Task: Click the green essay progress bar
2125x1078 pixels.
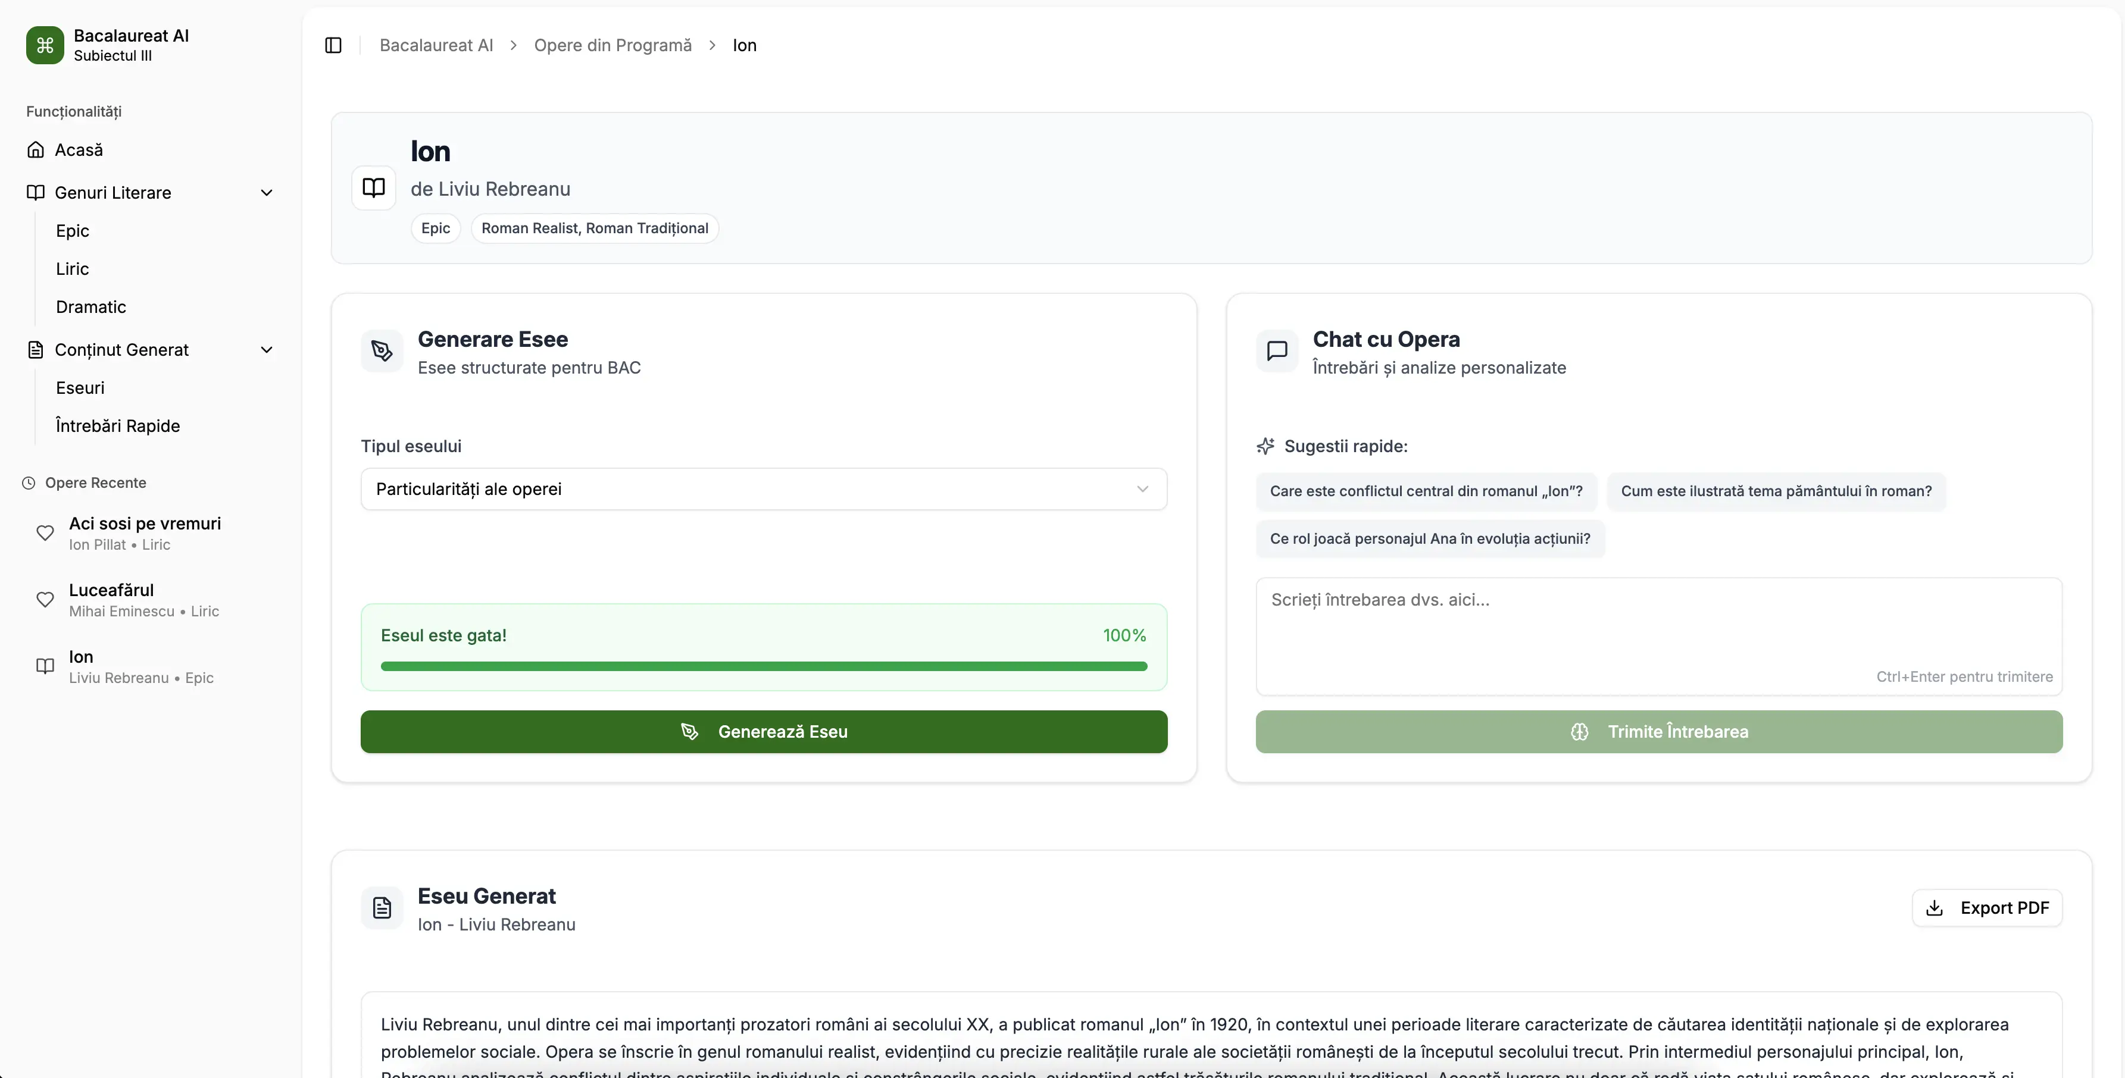Action: (x=763, y=666)
